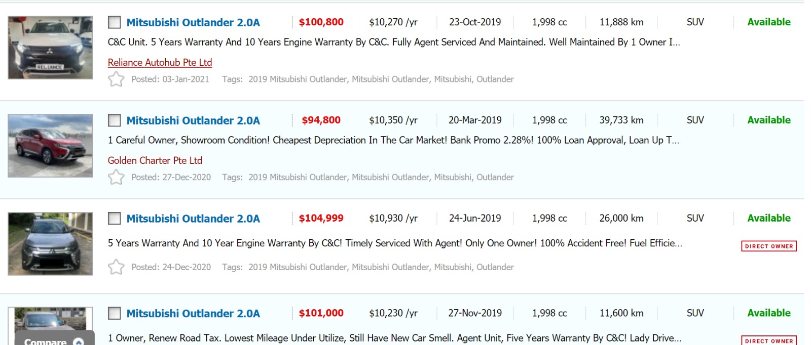
Task: Expand the Compare panel arrow icon
Action: (x=78, y=341)
